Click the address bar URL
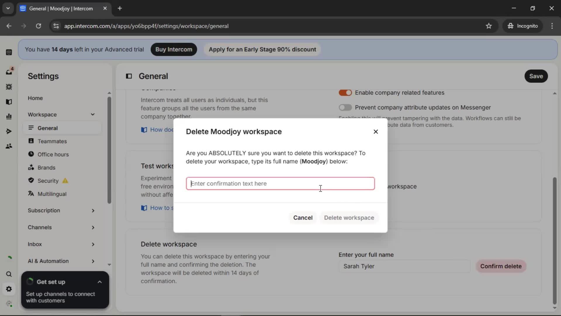This screenshot has width=561, height=316. (146, 26)
